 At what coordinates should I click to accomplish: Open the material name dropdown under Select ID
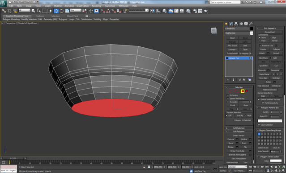pos(270,121)
